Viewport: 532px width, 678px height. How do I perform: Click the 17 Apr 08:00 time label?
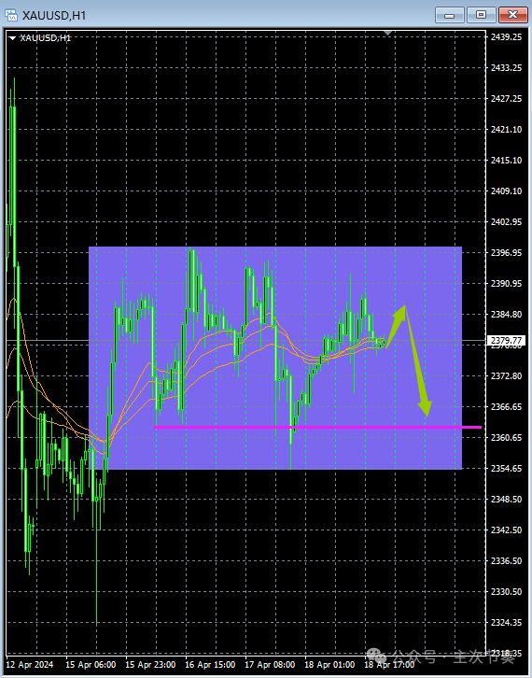270,665
